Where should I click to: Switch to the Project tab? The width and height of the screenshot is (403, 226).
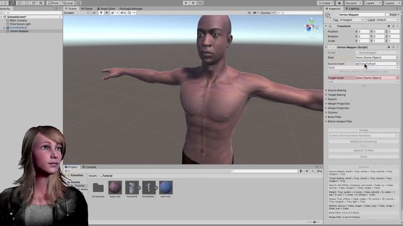click(71, 167)
